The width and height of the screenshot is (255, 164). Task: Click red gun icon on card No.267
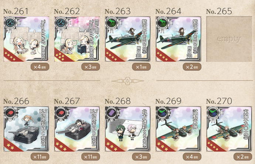[62, 113]
